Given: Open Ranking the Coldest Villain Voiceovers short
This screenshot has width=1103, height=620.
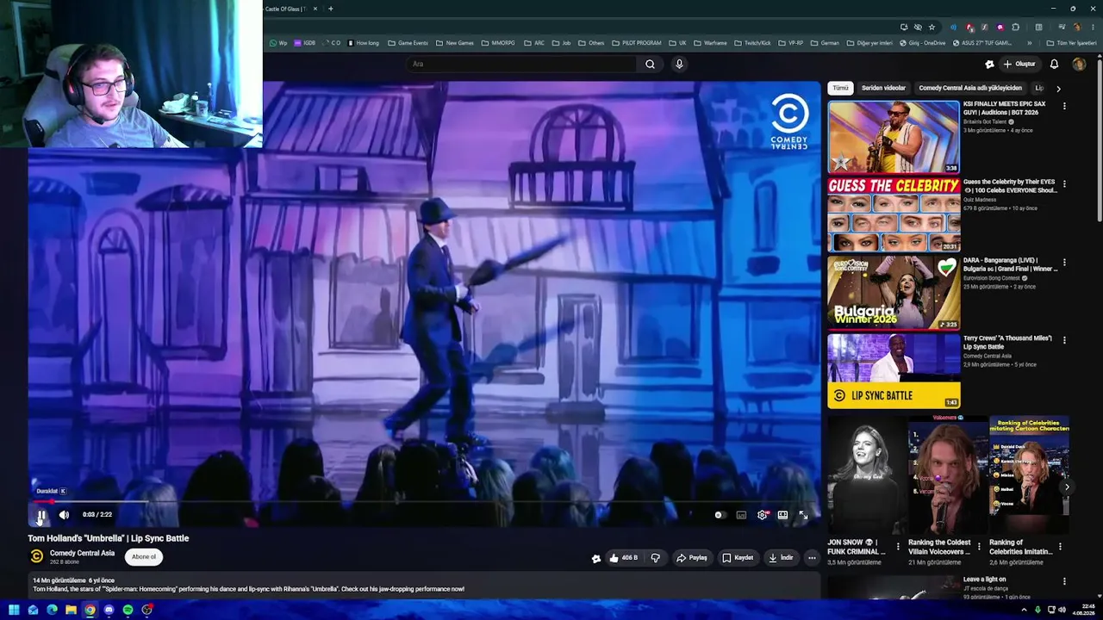Looking at the screenshot, I should [x=947, y=474].
